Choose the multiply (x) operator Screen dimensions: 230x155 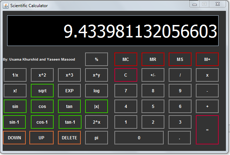click(x=207, y=75)
